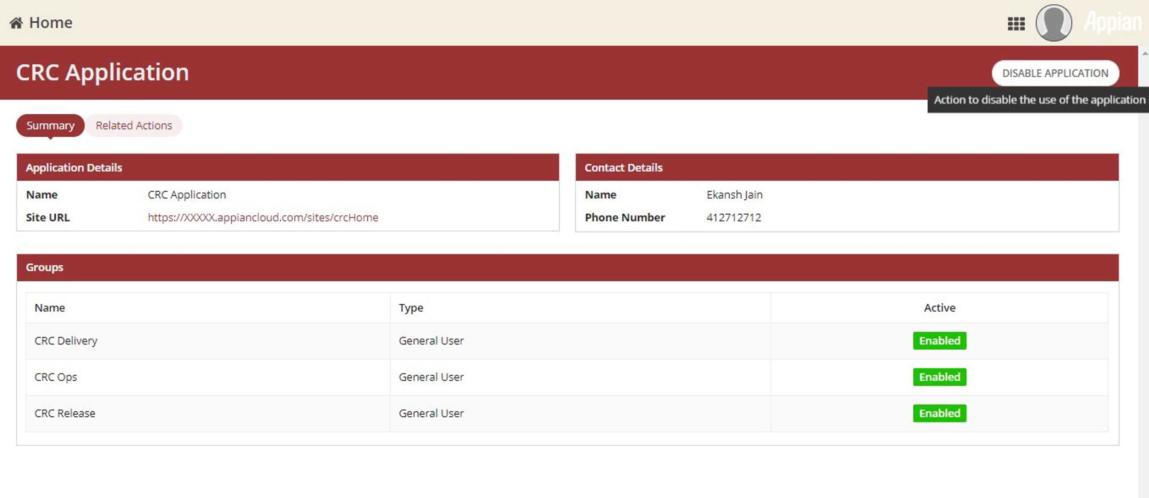This screenshot has height=498, width=1149.
Task: Click the Enabled badge for CRC Delivery
Action: click(939, 341)
